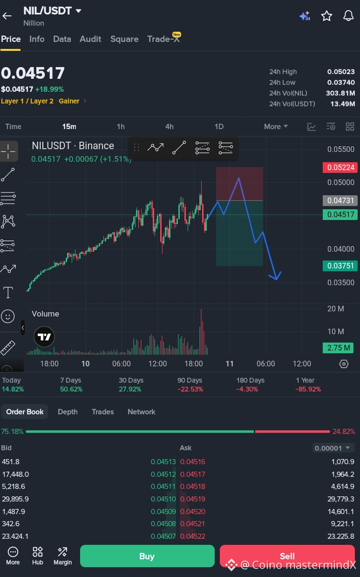Select the ruler measure tool
360x577 pixels.
[8, 348]
